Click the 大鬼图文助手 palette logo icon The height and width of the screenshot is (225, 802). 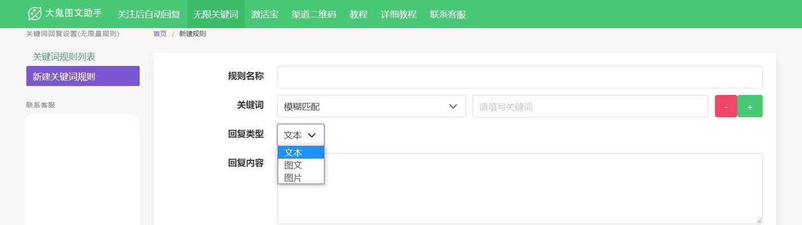35,13
